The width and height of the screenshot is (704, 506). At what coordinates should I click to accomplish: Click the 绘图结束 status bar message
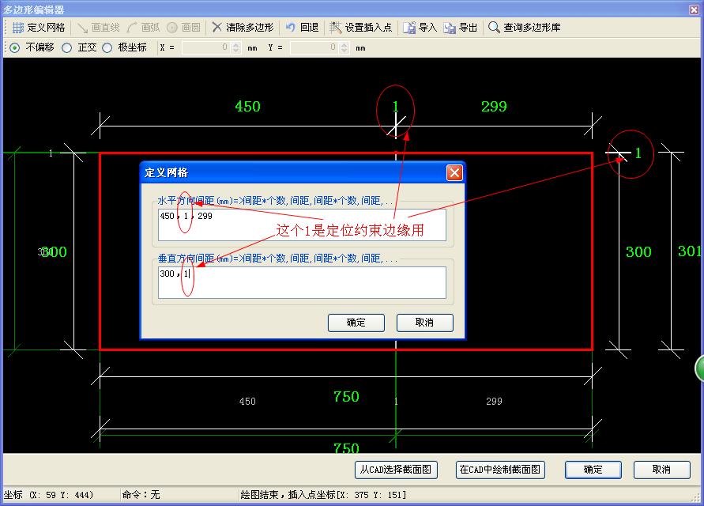(323, 495)
